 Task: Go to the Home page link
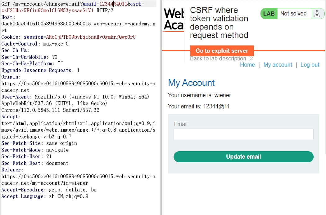tap(247, 65)
